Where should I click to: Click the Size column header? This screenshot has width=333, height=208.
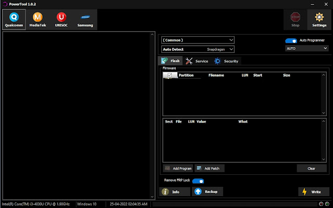287,75
